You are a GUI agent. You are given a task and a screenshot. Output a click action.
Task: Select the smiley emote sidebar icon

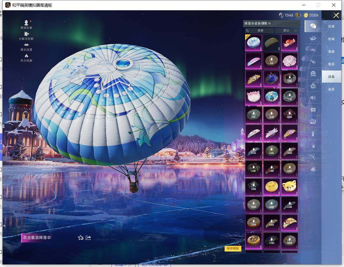point(313,74)
